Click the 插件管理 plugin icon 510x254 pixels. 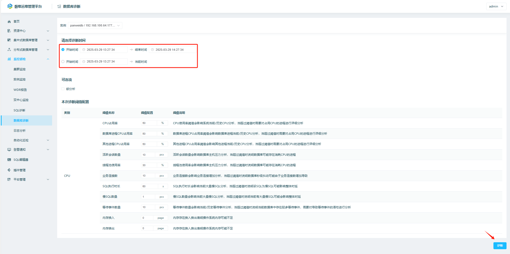(x=9, y=170)
